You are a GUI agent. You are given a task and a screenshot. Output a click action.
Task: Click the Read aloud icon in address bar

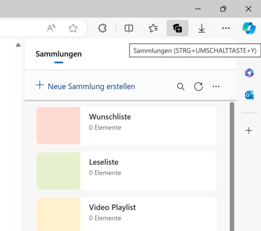pos(51,28)
